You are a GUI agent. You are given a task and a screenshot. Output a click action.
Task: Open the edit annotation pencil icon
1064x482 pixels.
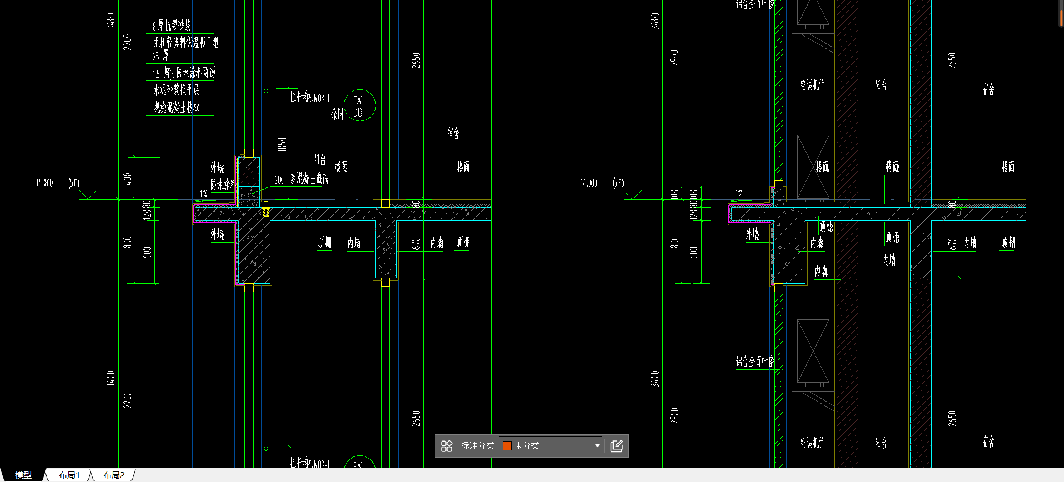click(x=617, y=446)
